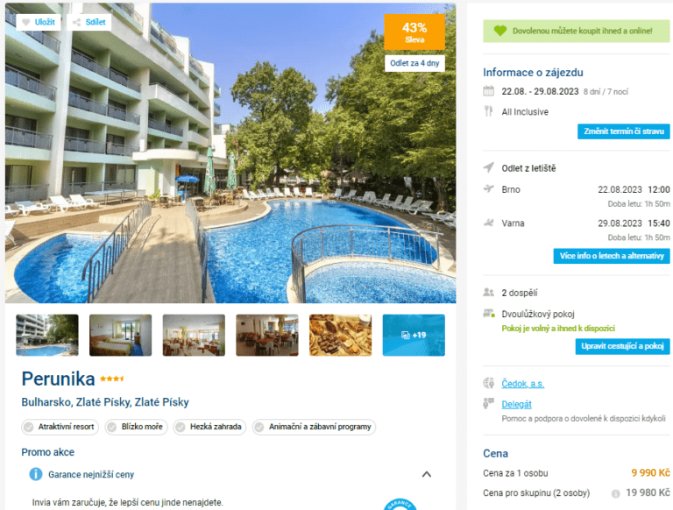This screenshot has width=673, height=510.
Task: Click the info icon beside group price
Action: click(x=615, y=493)
